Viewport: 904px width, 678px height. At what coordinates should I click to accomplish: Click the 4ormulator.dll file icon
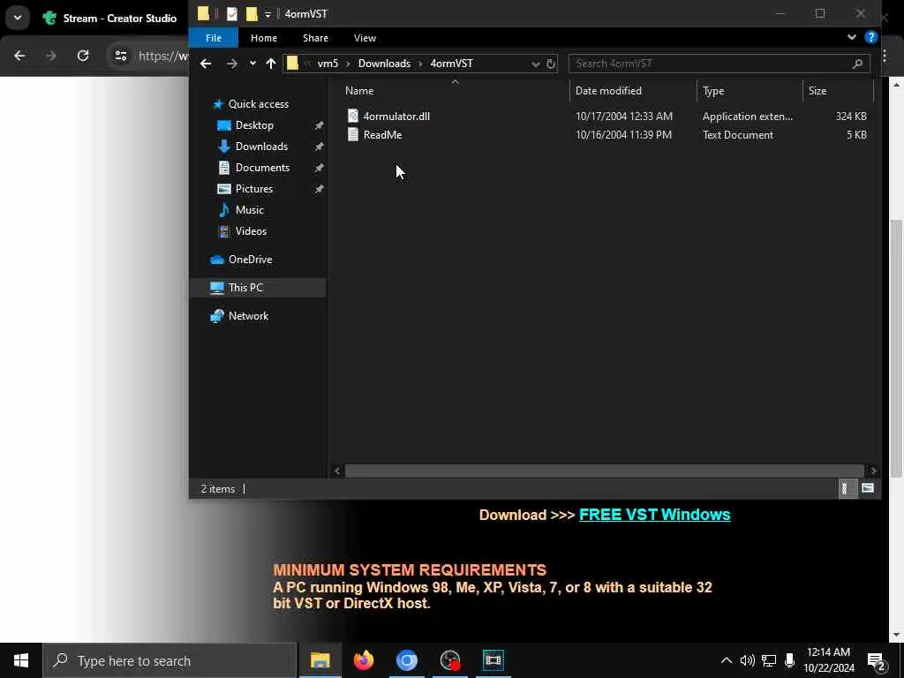[353, 116]
